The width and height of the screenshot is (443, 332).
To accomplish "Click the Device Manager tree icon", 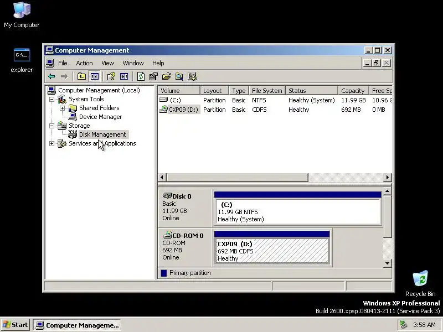I will 73,117.
